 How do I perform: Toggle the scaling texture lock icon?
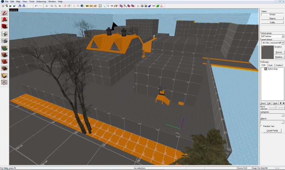[x=112, y=6]
